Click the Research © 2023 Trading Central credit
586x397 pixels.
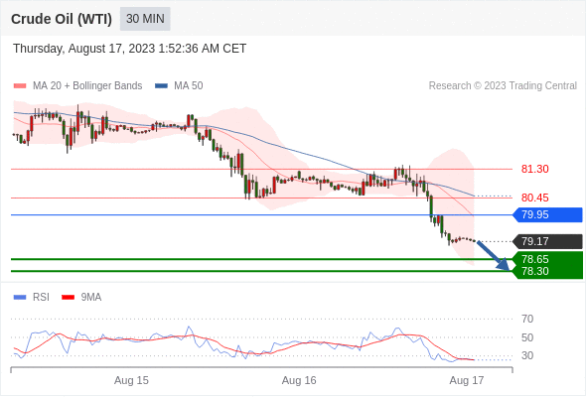tap(503, 86)
